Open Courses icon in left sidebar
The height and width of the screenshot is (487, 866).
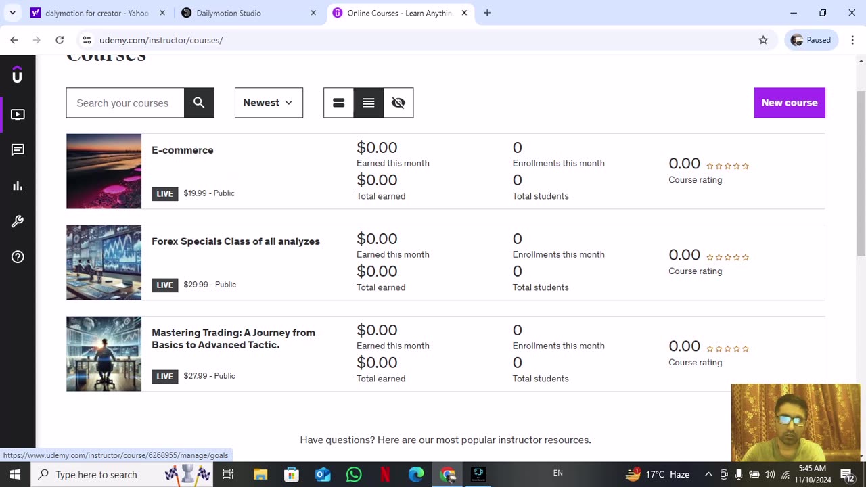pyautogui.click(x=18, y=115)
